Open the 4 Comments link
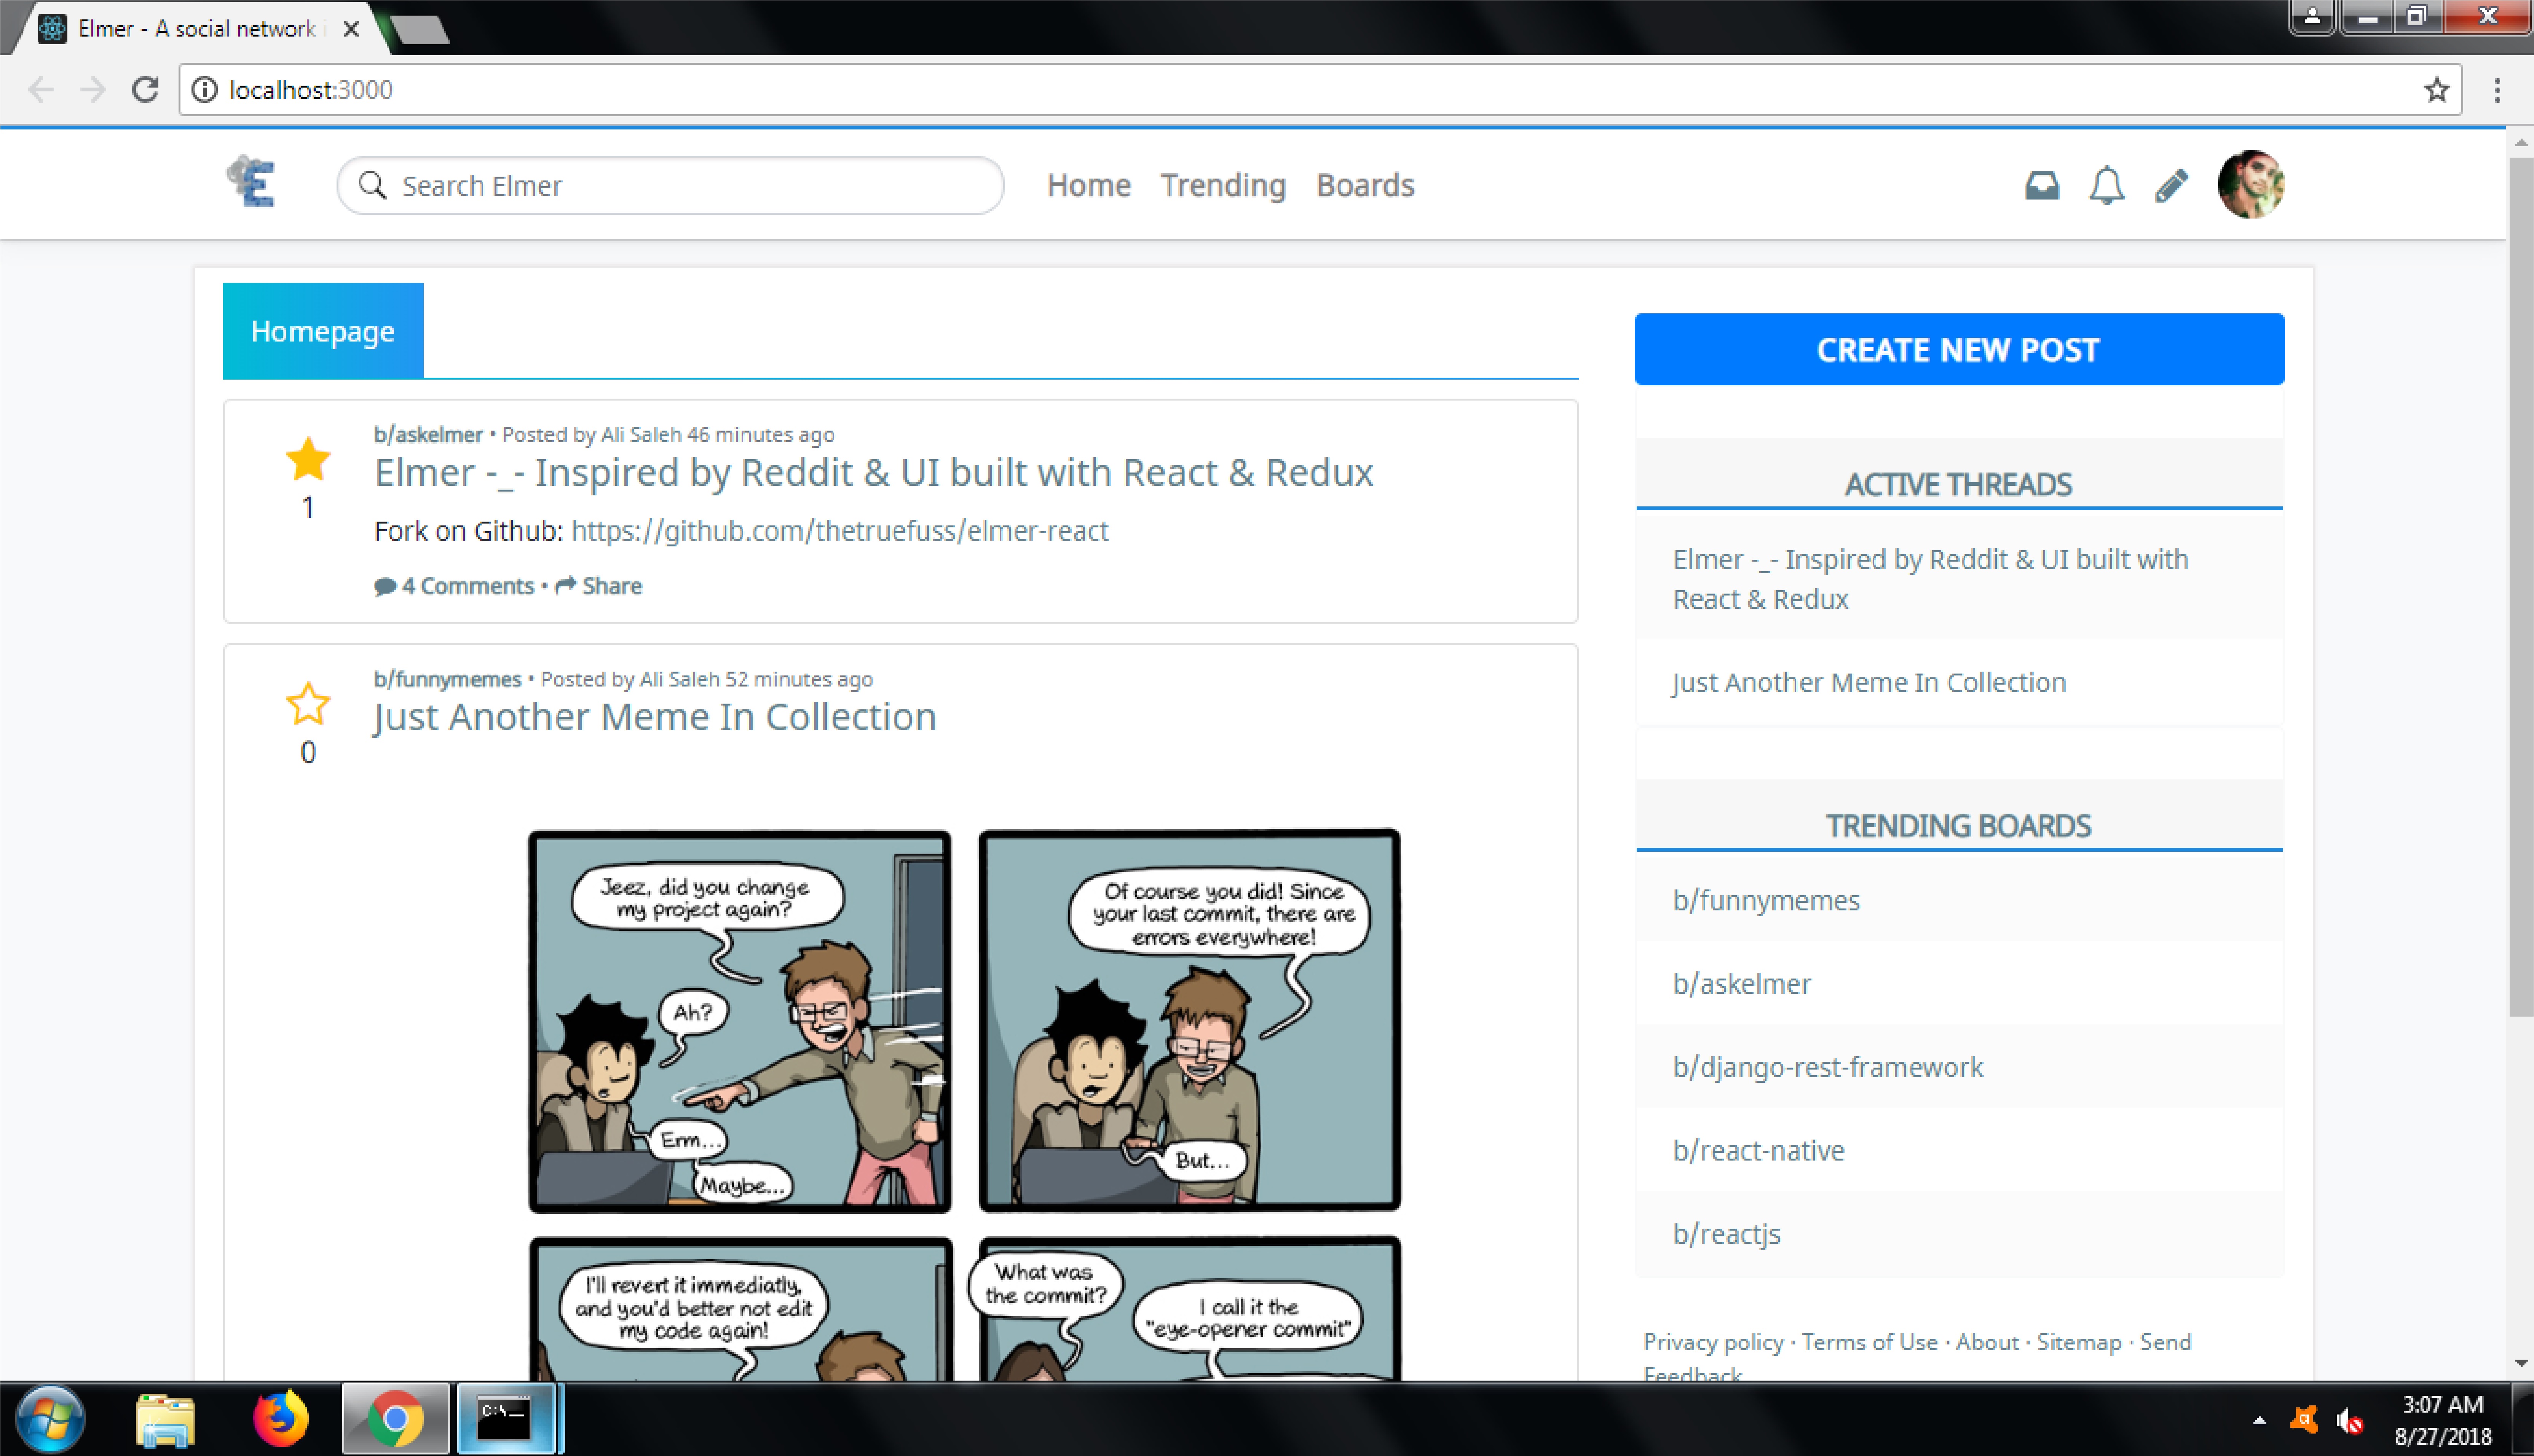This screenshot has width=2534, height=1456. 455,586
